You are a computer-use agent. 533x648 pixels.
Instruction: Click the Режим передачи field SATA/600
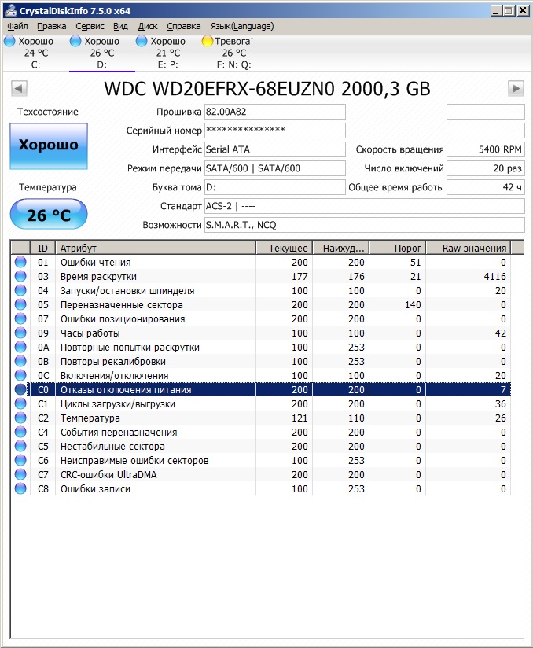point(275,168)
